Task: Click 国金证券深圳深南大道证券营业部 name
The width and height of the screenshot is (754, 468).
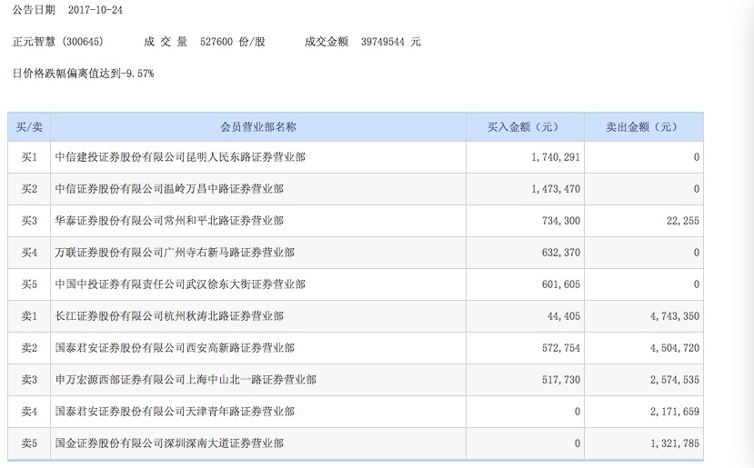Action: tap(169, 443)
